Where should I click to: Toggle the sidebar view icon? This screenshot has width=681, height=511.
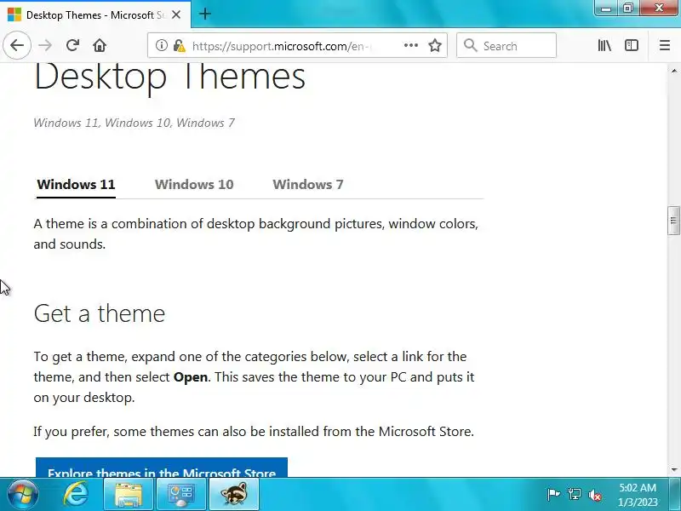coord(632,45)
